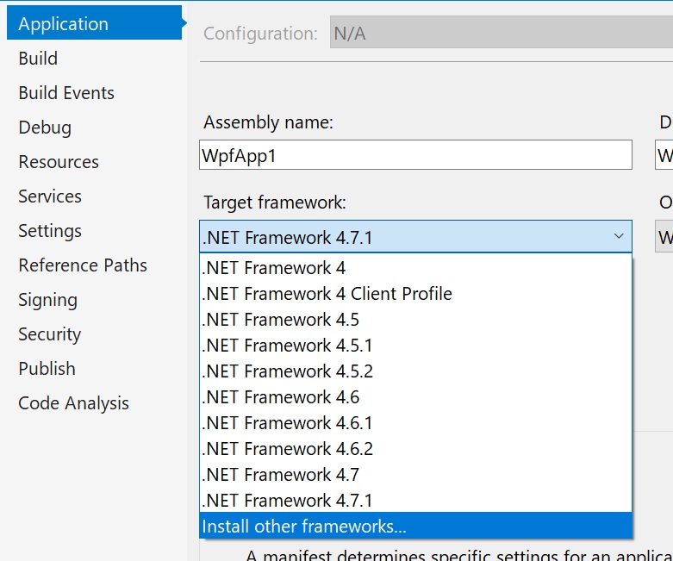Viewport: 673px width, 561px height.
Task: Switch to the Build tab
Action: (x=38, y=59)
